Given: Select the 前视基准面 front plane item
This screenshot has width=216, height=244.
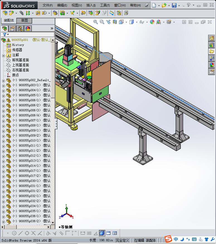Looking at the screenshot, I should pyautogui.click(x=21, y=60).
